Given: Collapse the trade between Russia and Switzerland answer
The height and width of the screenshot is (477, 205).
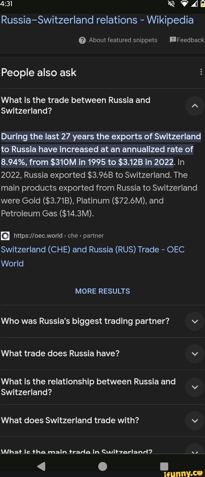Looking at the screenshot, I should (x=195, y=106).
